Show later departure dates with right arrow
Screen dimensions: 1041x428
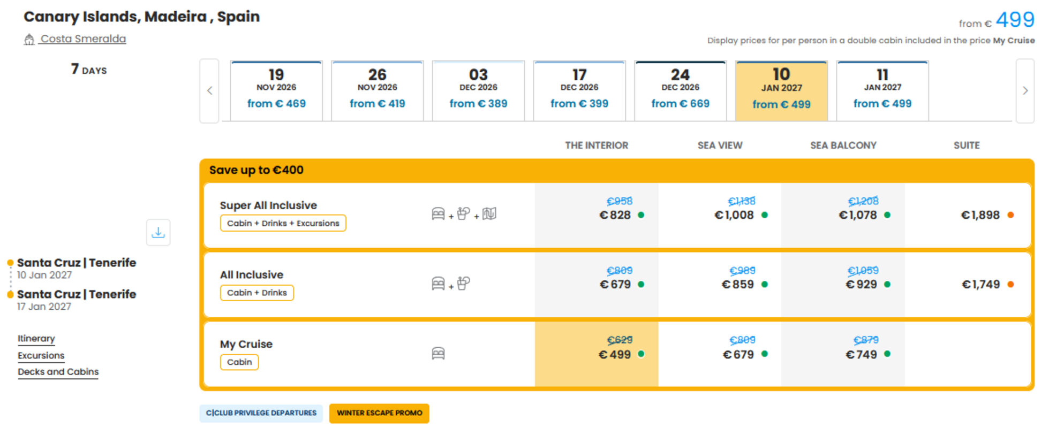[1025, 91]
